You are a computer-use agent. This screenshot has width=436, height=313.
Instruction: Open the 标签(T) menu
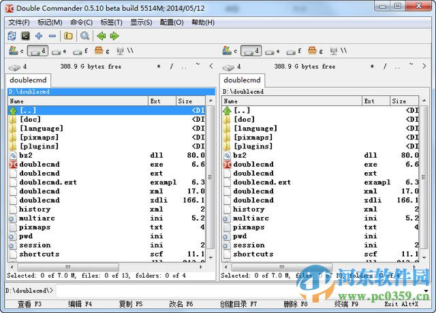click(111, 22)
